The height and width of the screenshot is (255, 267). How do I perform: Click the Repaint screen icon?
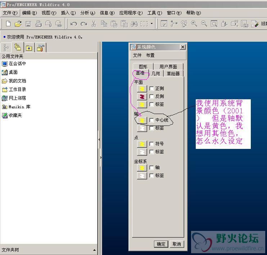click(x=164, y=24)
